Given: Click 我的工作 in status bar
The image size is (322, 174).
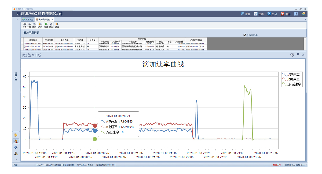Looking at the screenshot, I should coord(277,165).
